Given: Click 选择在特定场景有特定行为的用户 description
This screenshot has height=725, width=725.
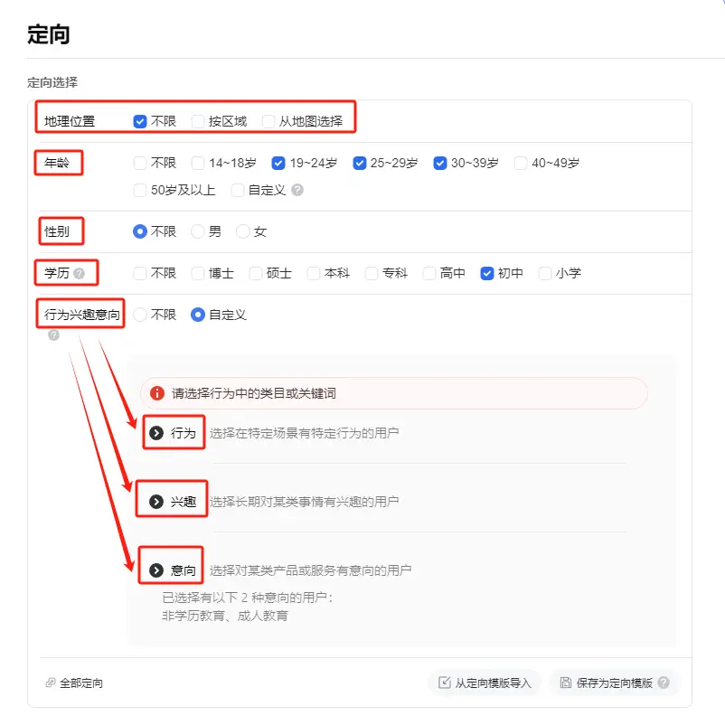Looking at the screenshot, I should (305, 433).
